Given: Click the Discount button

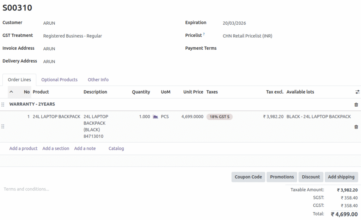Looking at the screenshot, I should (311, 177).
